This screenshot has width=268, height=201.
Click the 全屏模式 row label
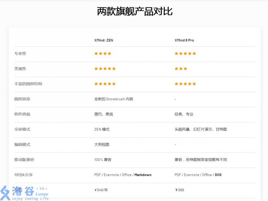22,129
